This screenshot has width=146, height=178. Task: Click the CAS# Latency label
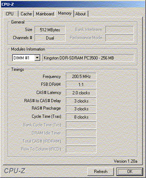[49, 93]
